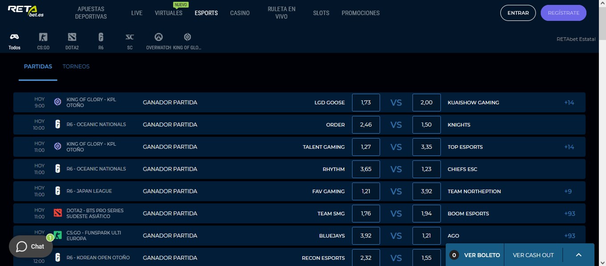Image resolution: width=606 pixels, height=266 pixels.
Task: Filter esports by DOTA2 icon
Action: (72, 37)
